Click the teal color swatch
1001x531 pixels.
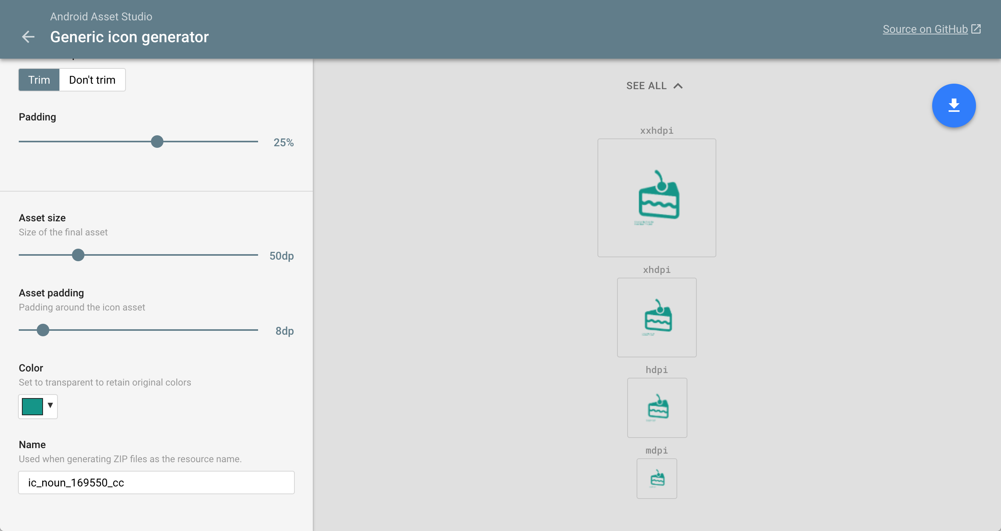tap(32, 407)
